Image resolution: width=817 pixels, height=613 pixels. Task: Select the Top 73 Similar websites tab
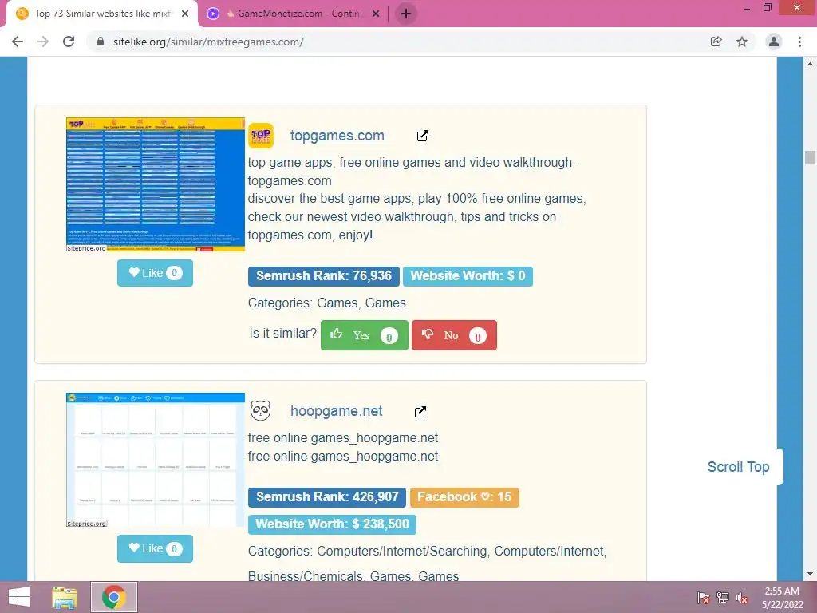(102, 14)
